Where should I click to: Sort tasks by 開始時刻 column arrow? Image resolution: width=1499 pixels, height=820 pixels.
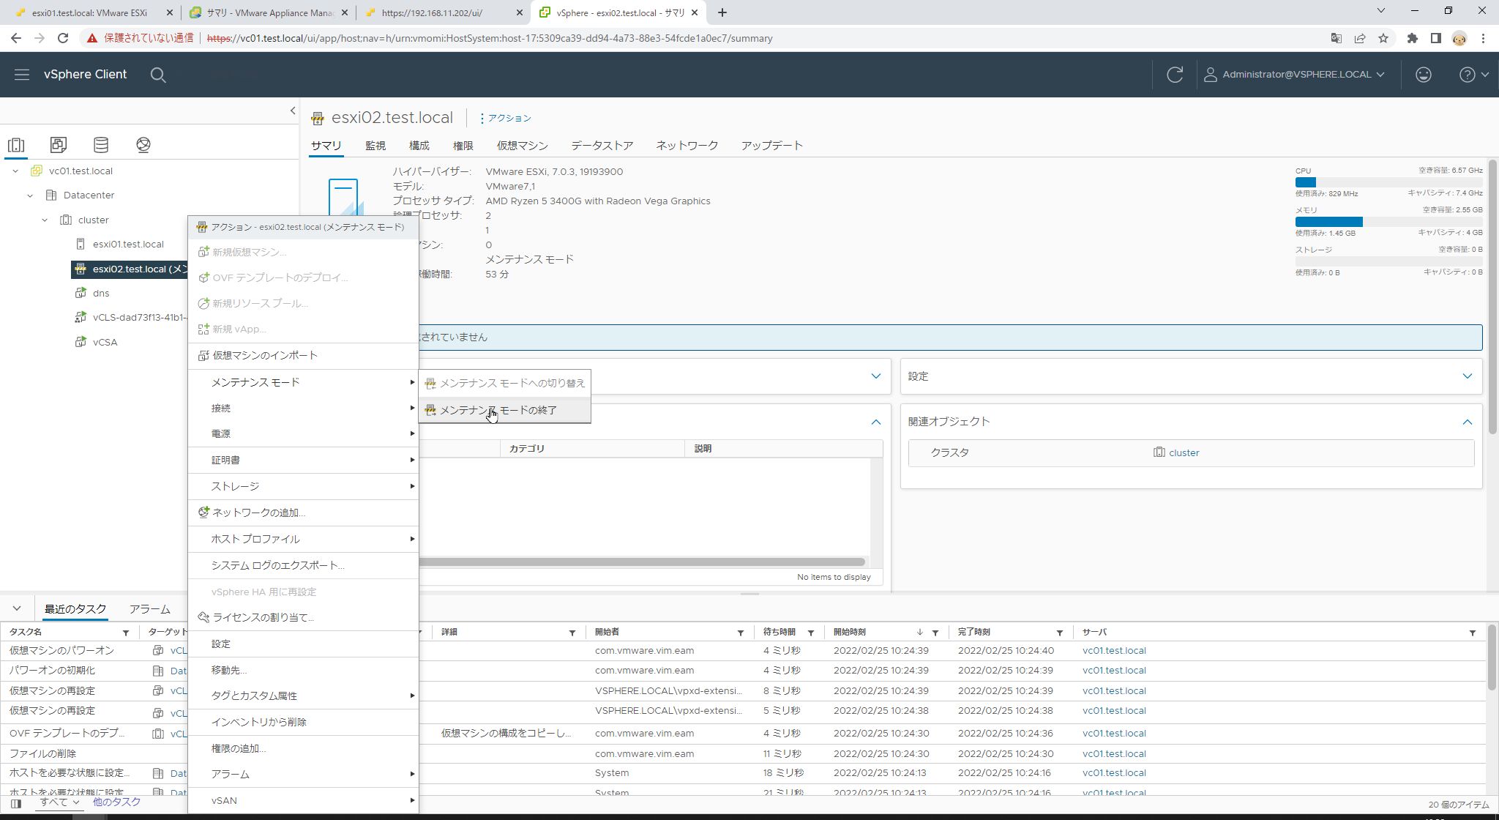(919, 633)
